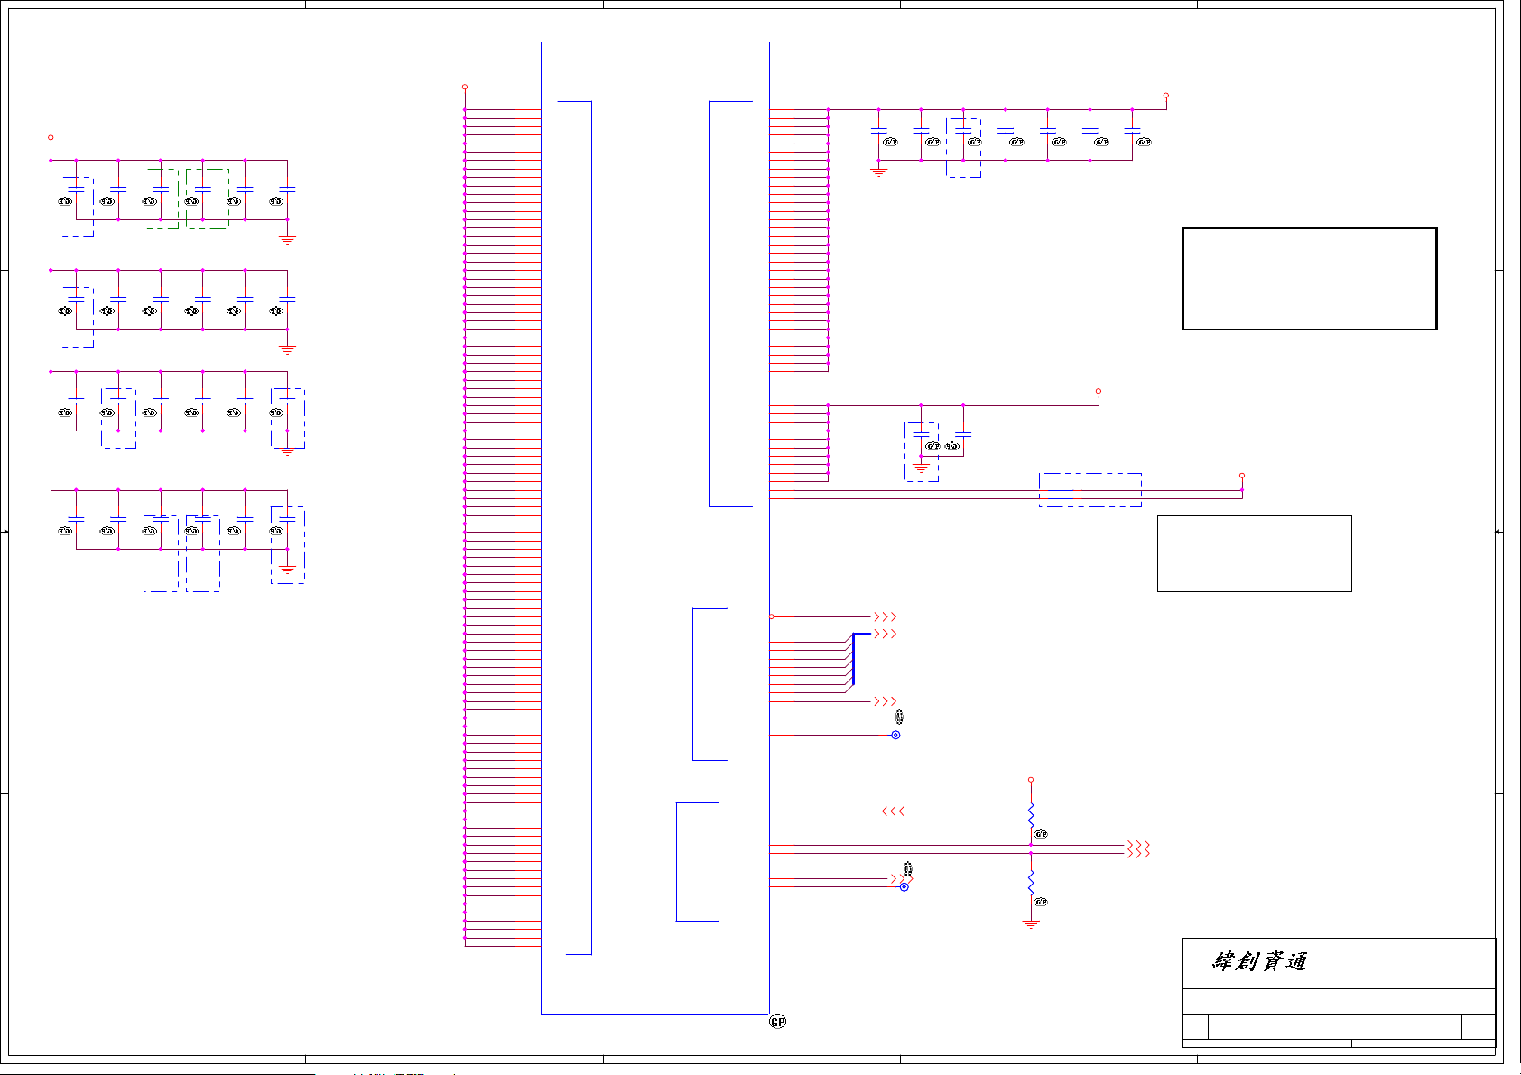Click the ground symbol of the seven-capacitor bank
Viewport: 1521px width, 1075px height.
click(878, 171)
